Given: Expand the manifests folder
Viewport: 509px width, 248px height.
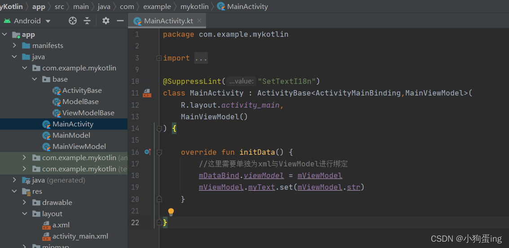Looking at the screenshot, I should [15, 46].
